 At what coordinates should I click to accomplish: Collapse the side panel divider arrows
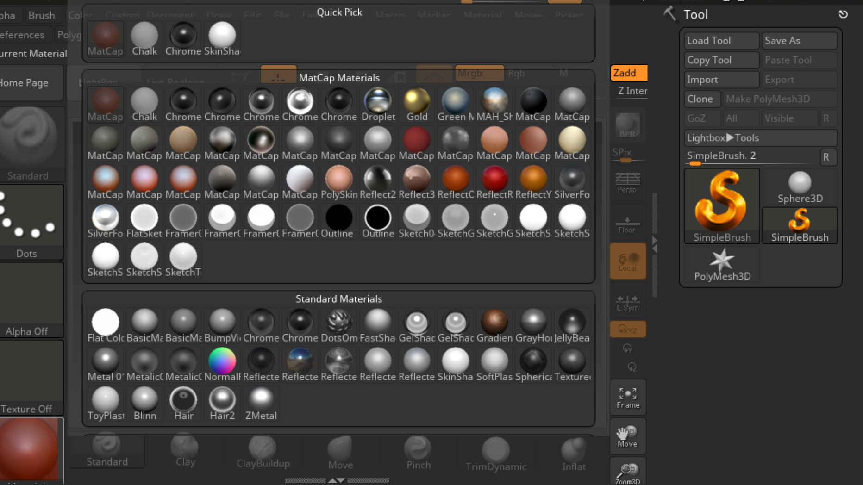click(x=655, y=244)
